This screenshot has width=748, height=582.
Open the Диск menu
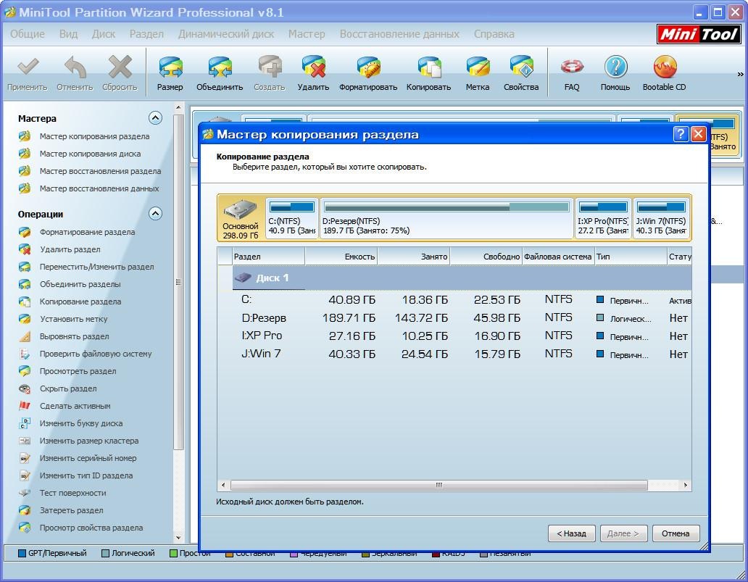pos(104,34)
